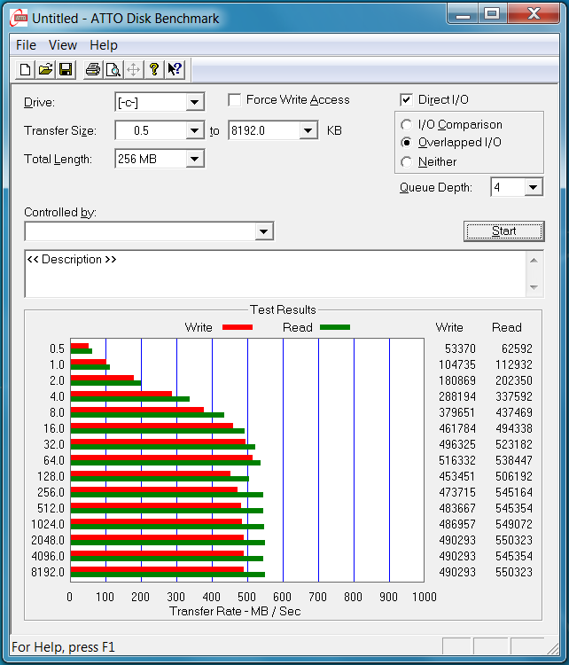The image size is (569, 665).
Task: Click the Description scrollbar down arrow
Action: pyautogui.click(x=534, y=287)
